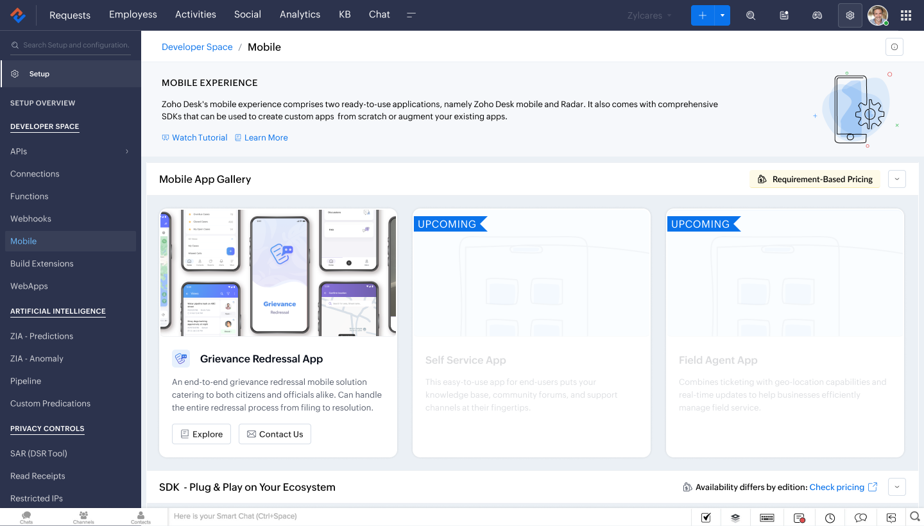This screenshot has width=924, height=526.
Task: Open the Learn More link
Action: 261,137
